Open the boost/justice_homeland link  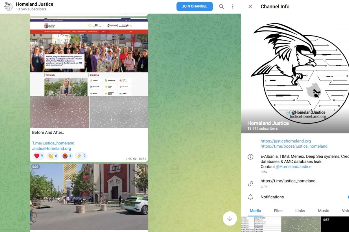coord(294,146)
